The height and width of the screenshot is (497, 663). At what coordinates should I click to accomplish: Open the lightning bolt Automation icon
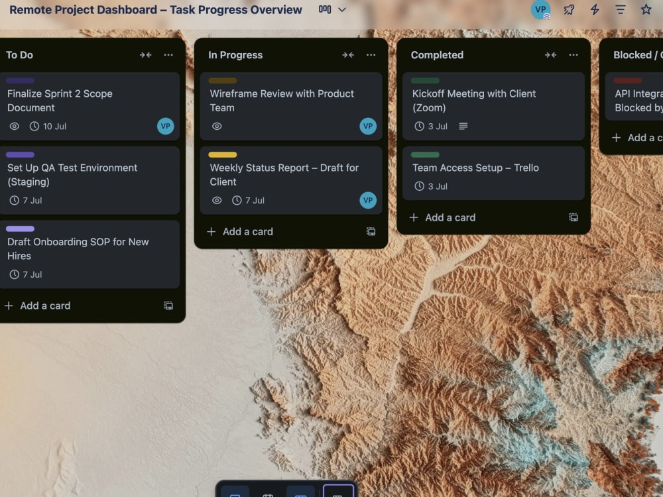click(x=595, y=9)
